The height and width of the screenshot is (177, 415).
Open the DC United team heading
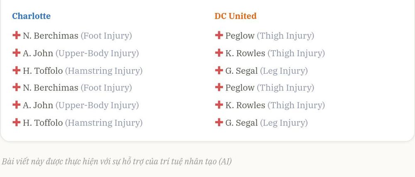coord(236,16)
